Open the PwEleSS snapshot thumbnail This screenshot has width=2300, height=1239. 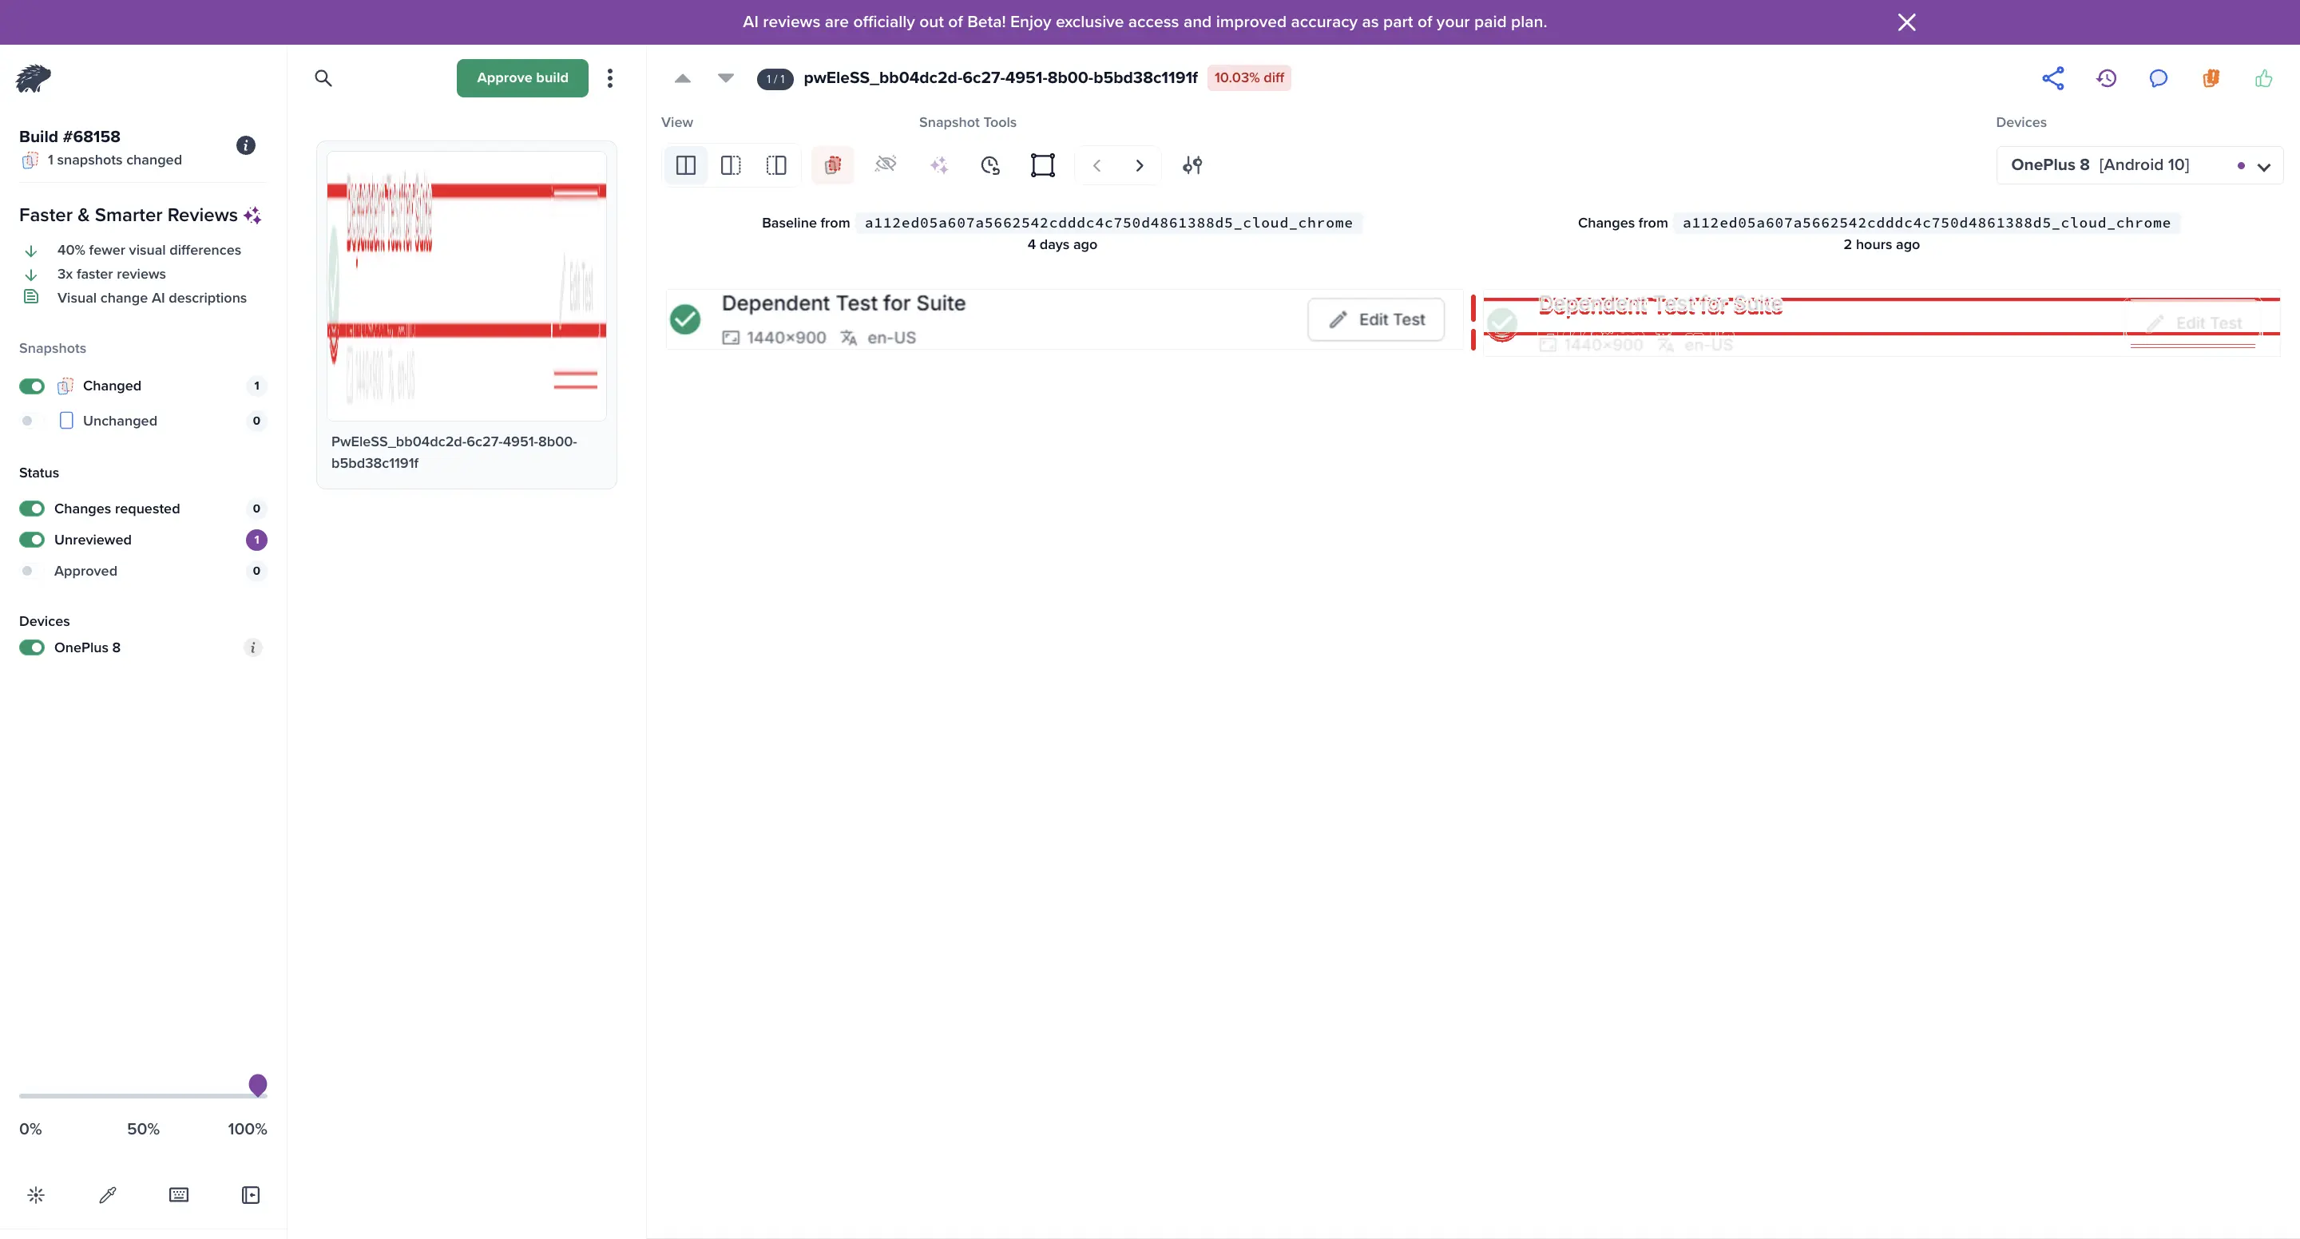coord(466,284)
